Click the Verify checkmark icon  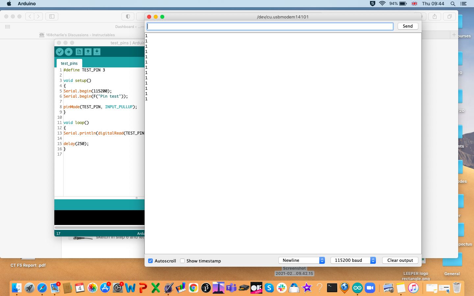(x=60, y=52)
